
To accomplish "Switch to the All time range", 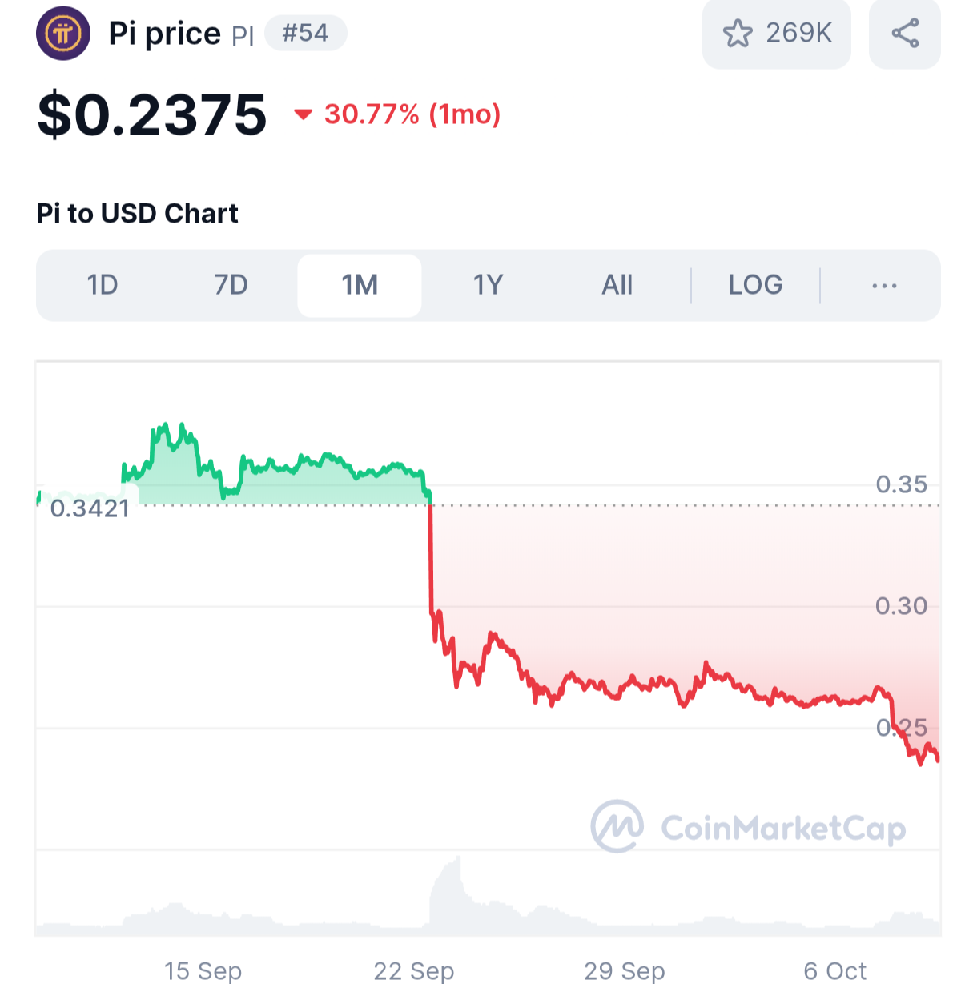I will (617, 285).
